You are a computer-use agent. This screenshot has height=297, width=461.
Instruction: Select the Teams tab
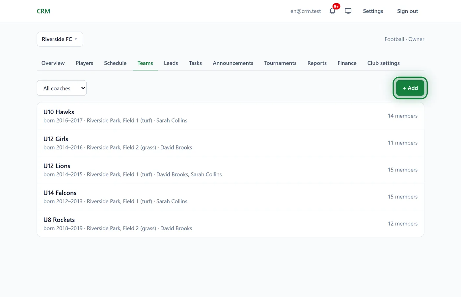[145, 63]
